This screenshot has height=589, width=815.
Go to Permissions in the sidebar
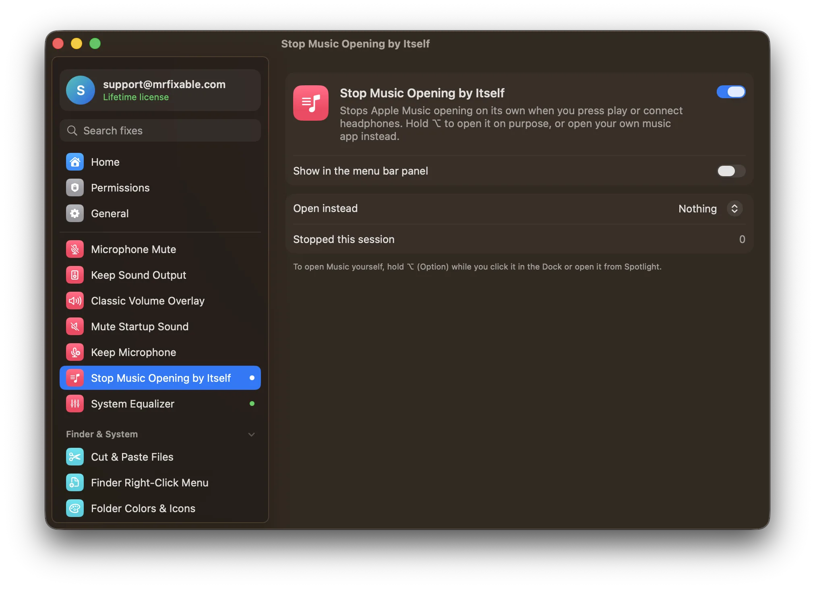click(x=160, y=187)
